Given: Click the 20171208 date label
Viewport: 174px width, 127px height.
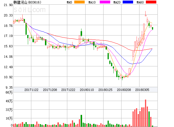Looking at the screenshot, I should 50,90.
